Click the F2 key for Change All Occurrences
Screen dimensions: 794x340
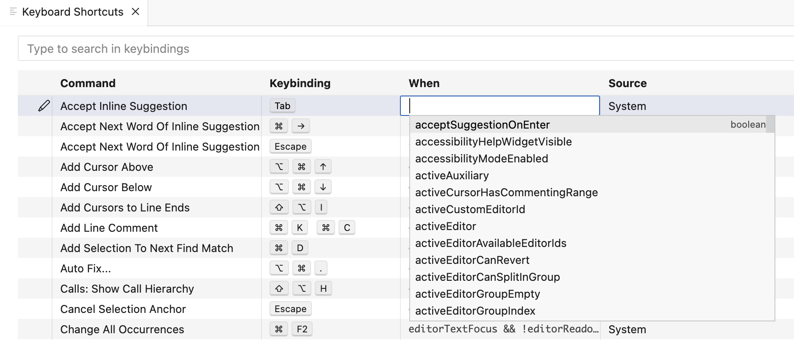pos(302,329)
